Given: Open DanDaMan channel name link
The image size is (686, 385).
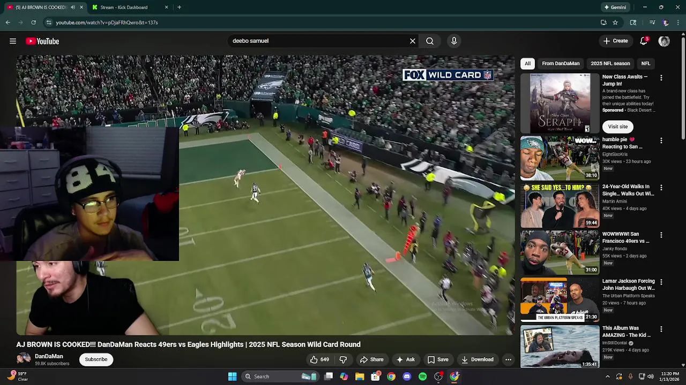Looking at the screenshot, I should [x=49, y=356].
